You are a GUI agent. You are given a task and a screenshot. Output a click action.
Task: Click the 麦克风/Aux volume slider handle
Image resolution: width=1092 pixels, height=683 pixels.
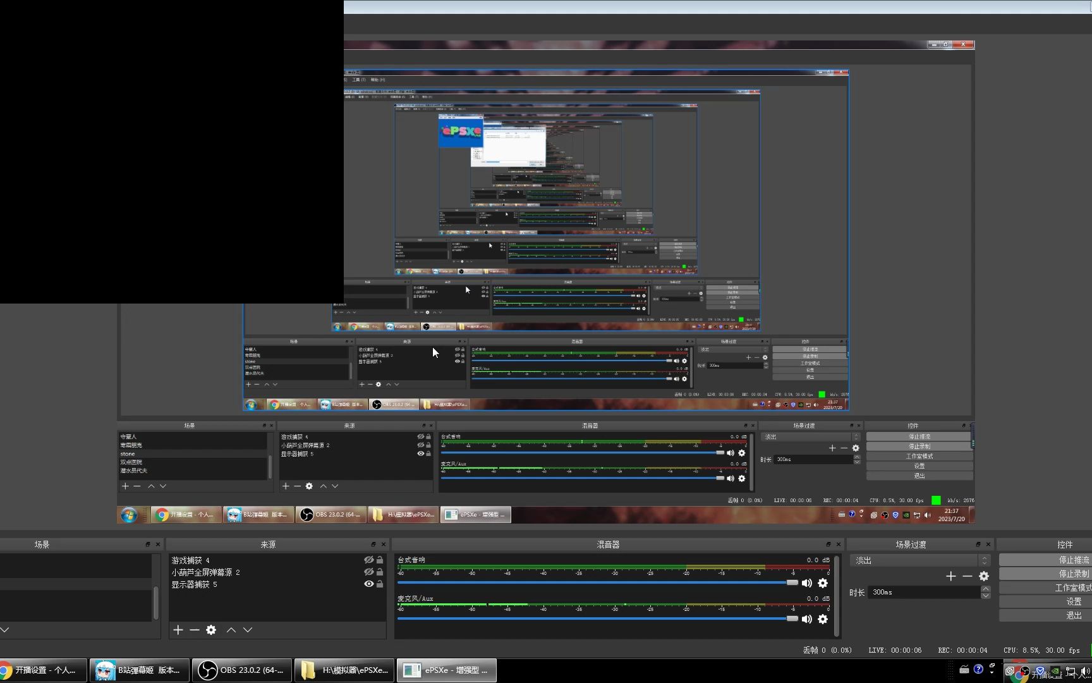click(x=792, y=618)
